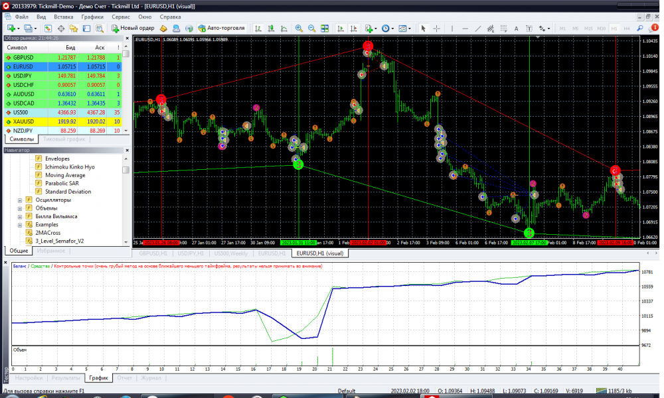Select the H1 timeframe button
The height and width of the screenshot is (398, 664).
pos(614,29)
